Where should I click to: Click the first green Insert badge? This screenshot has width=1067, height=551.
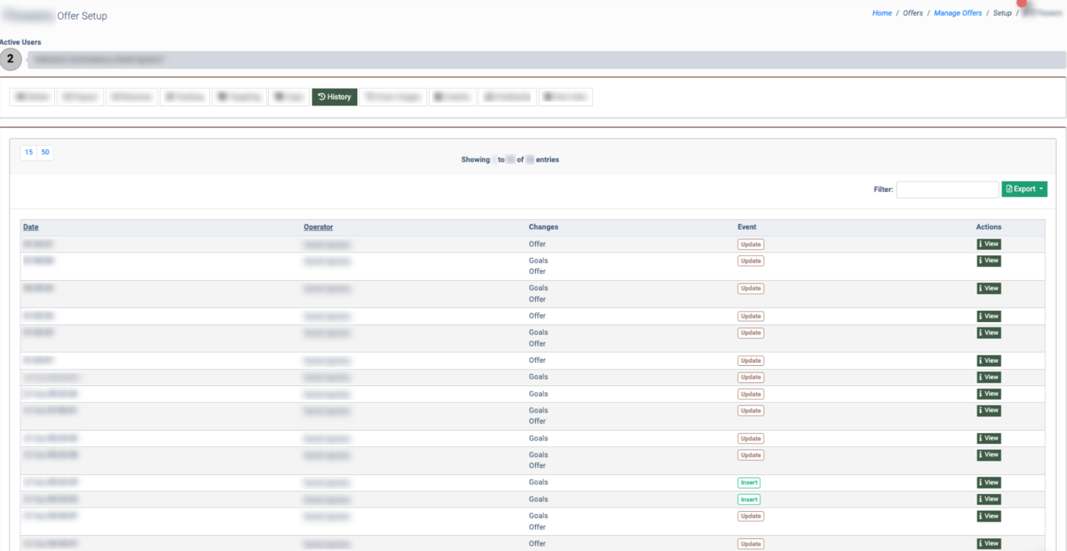(748, 483)
